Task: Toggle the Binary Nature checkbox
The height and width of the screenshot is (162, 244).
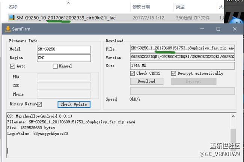Action: point(39,104)
